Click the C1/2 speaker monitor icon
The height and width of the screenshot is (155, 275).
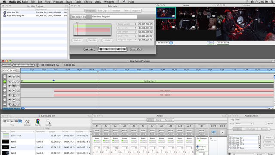(214, 133)
